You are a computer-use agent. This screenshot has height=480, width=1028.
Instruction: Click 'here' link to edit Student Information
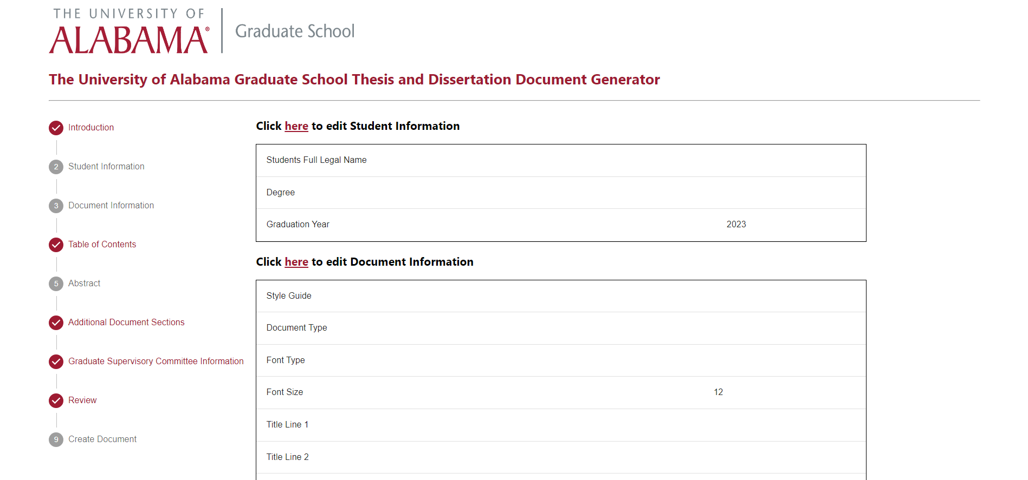[x=296, y=126]
